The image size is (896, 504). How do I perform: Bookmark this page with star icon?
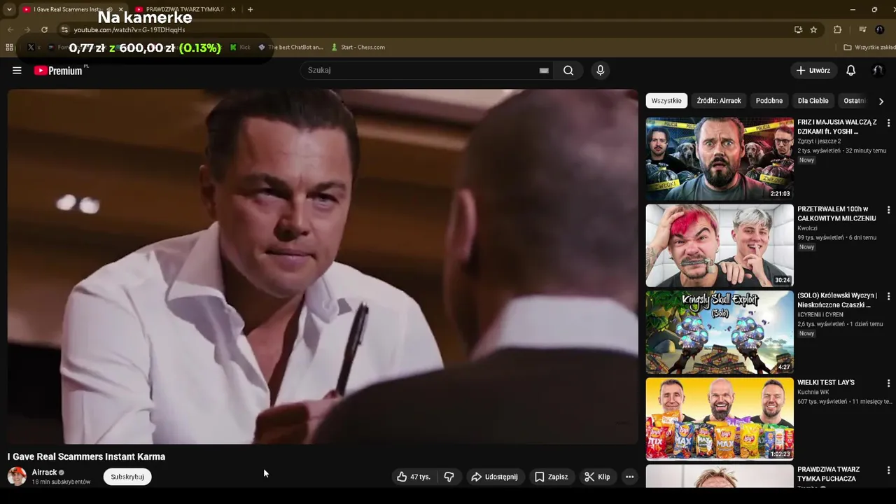coord(813,29)
